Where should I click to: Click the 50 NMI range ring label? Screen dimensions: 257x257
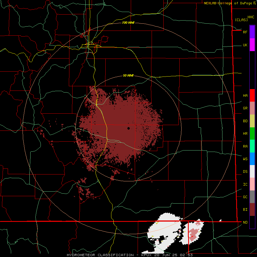(128, 76)
